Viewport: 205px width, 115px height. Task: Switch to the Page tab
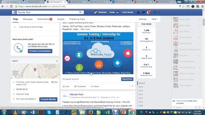click(15, 19)
